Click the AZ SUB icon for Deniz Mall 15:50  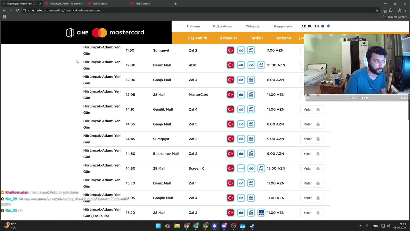(251, 183)
